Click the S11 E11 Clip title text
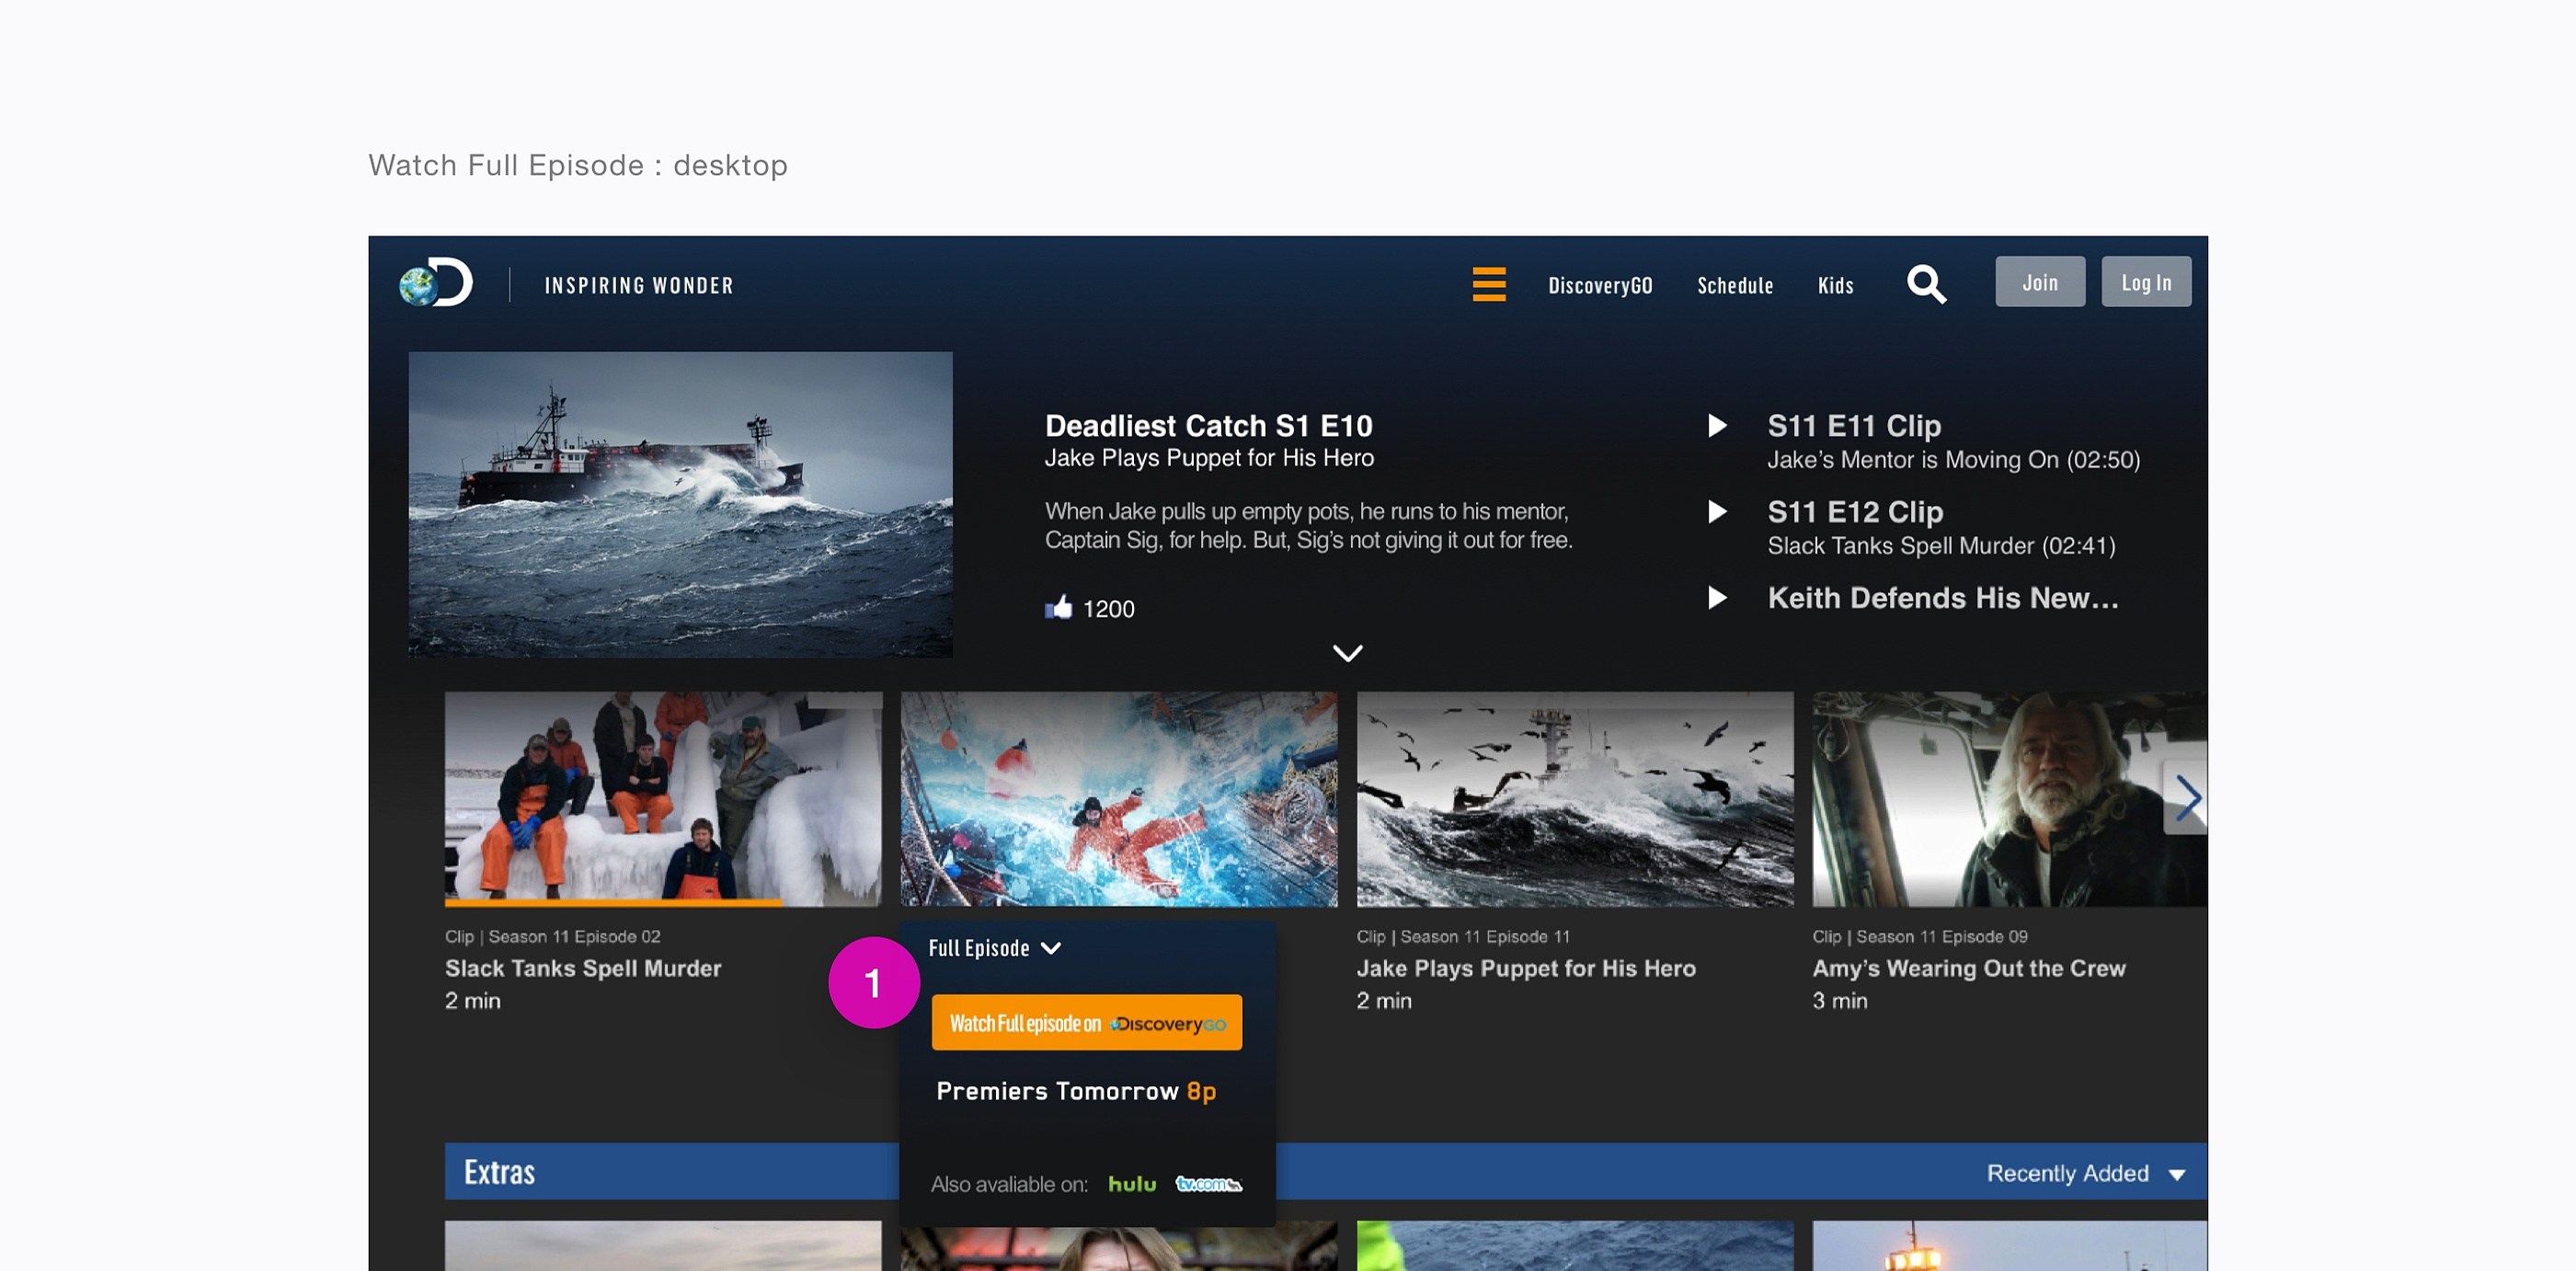 coord(1854,426)
